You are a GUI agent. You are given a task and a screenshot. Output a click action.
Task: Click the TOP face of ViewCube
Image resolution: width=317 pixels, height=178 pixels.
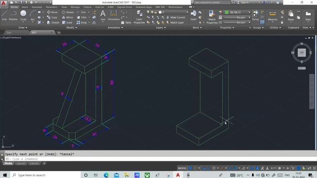302,53
